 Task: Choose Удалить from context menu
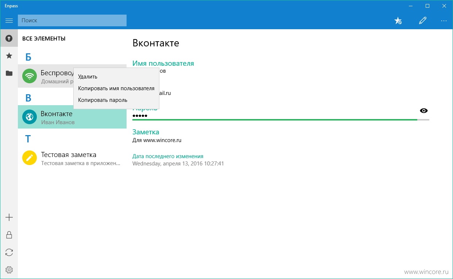[x=116, y=77]
